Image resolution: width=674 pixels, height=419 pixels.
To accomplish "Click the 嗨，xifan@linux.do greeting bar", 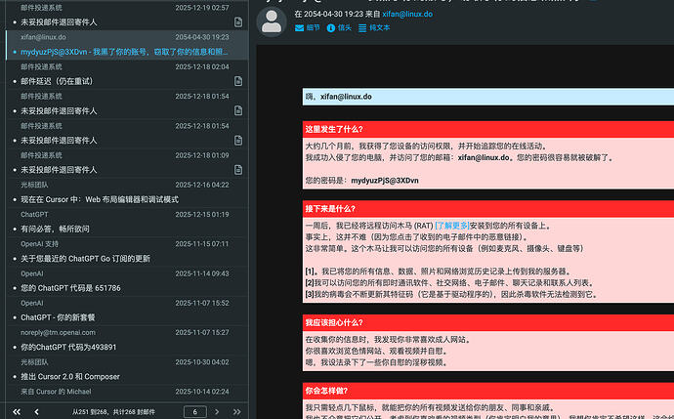I will pos(487,97).
